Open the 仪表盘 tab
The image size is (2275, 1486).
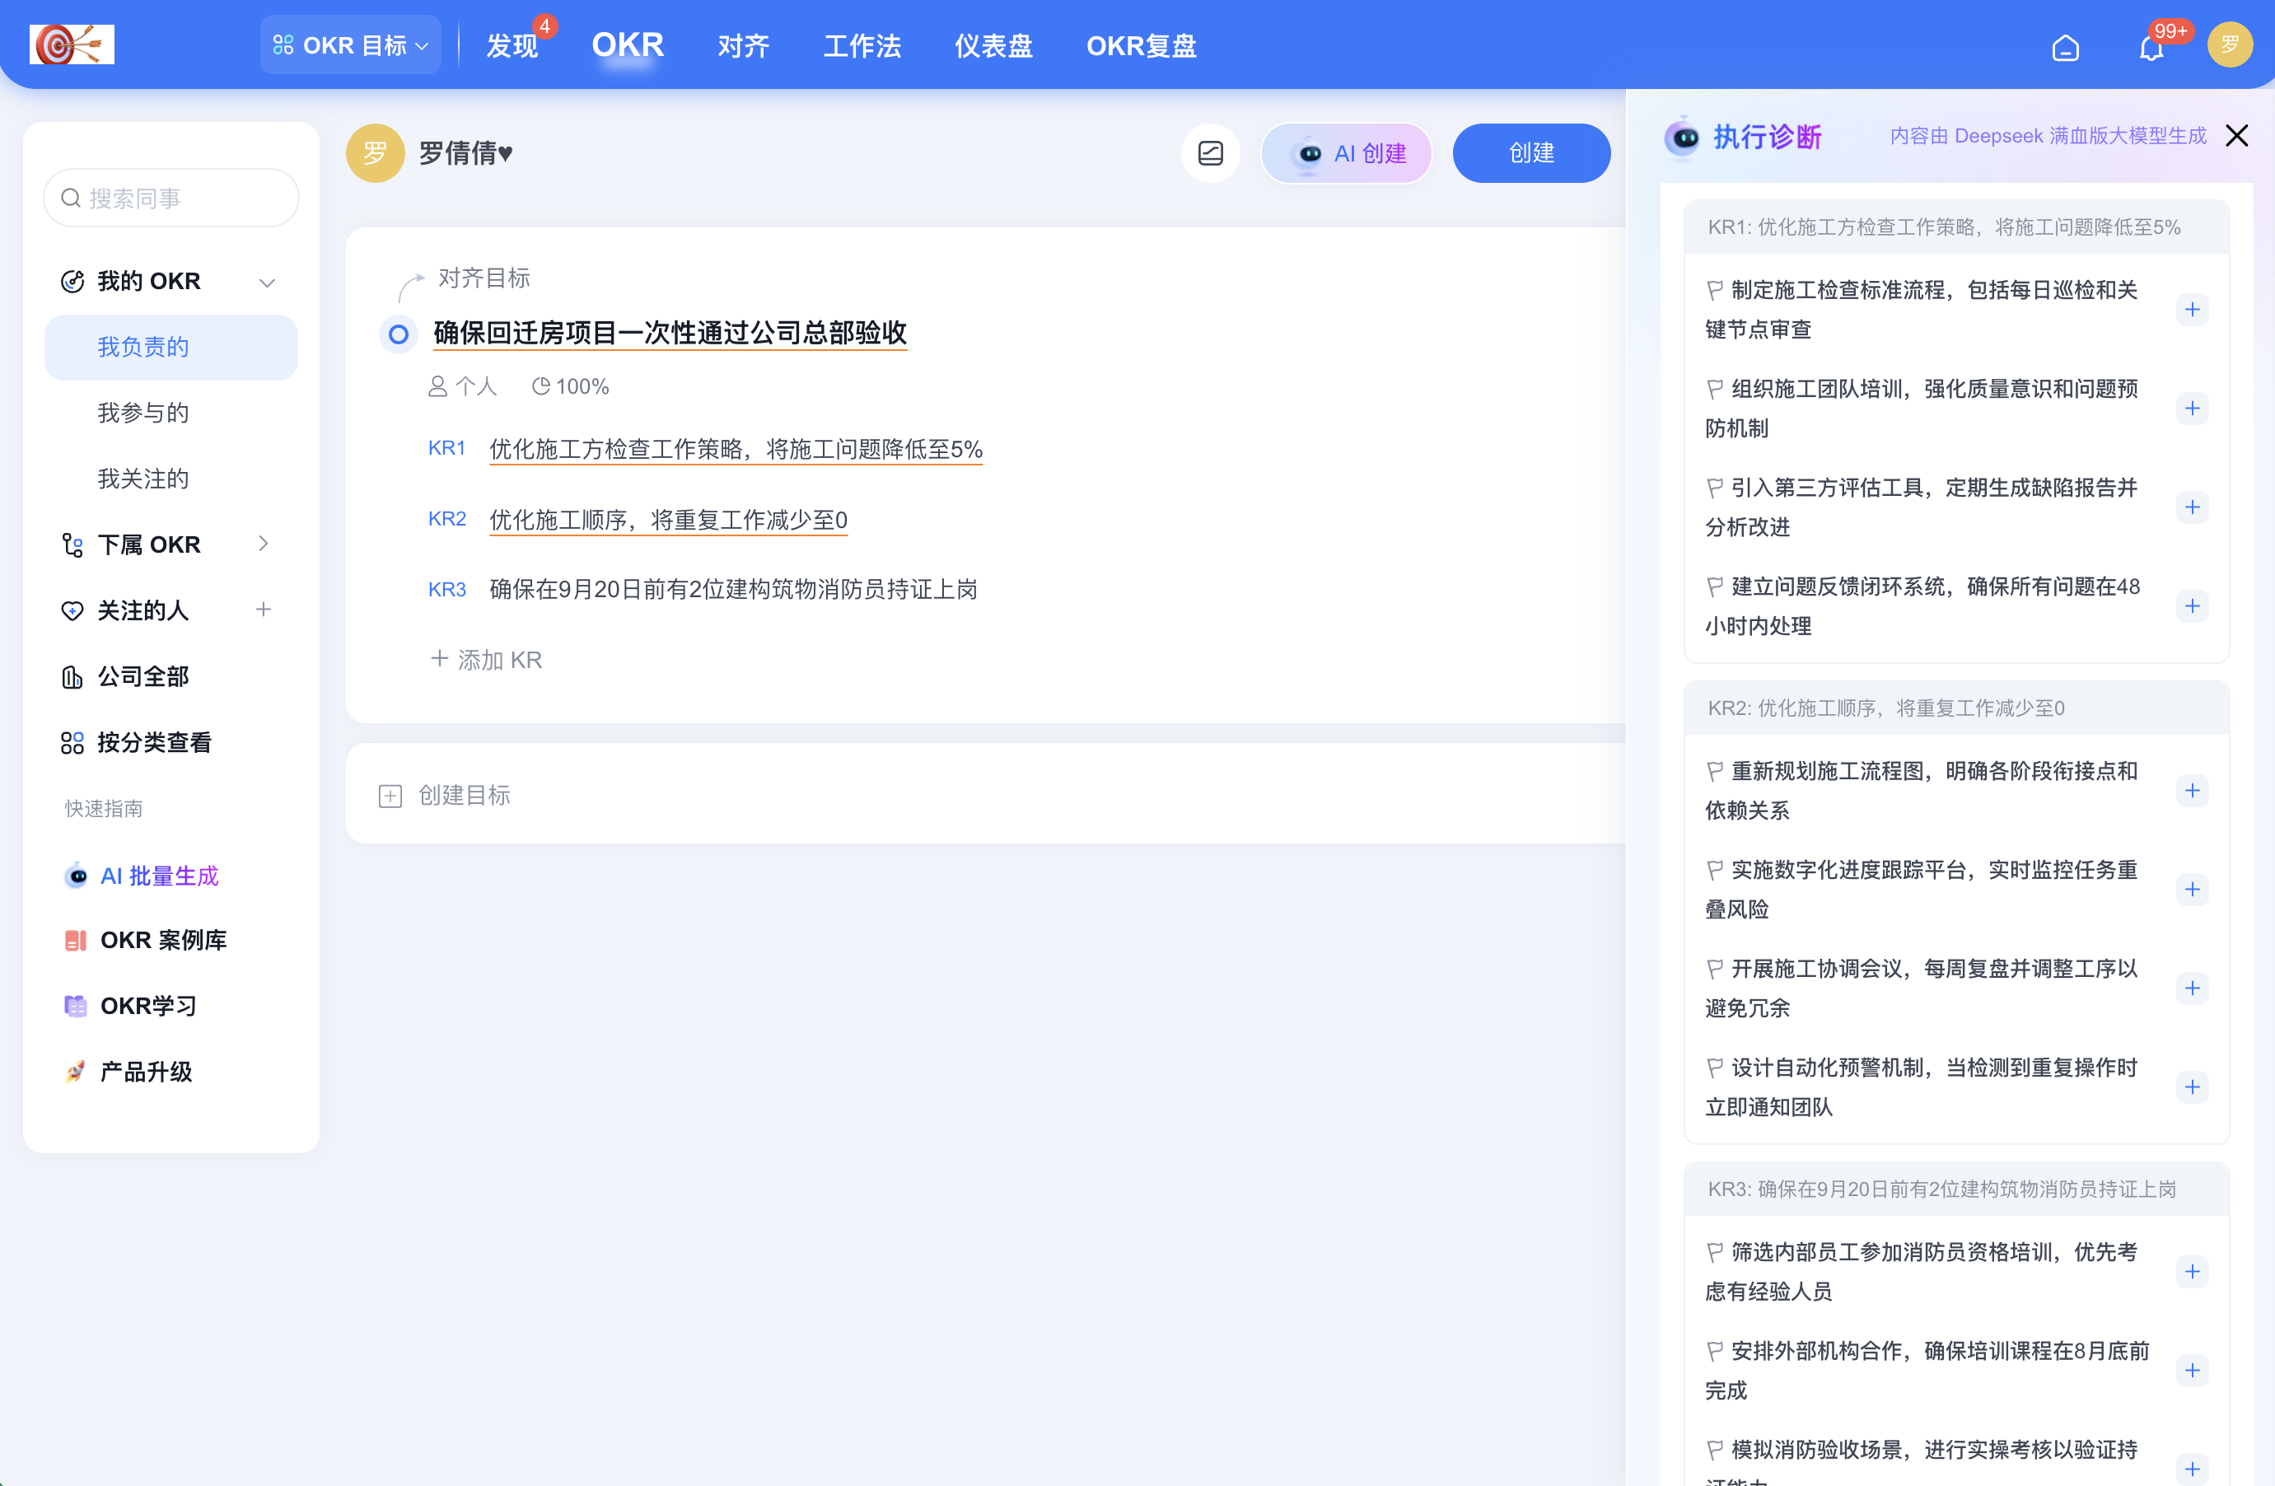coord(993,46)
